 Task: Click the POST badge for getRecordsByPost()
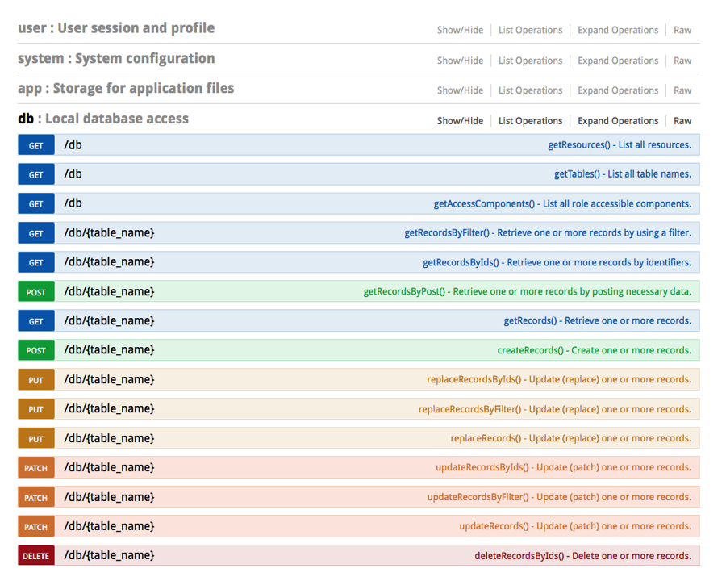click(x=35, y=292)
